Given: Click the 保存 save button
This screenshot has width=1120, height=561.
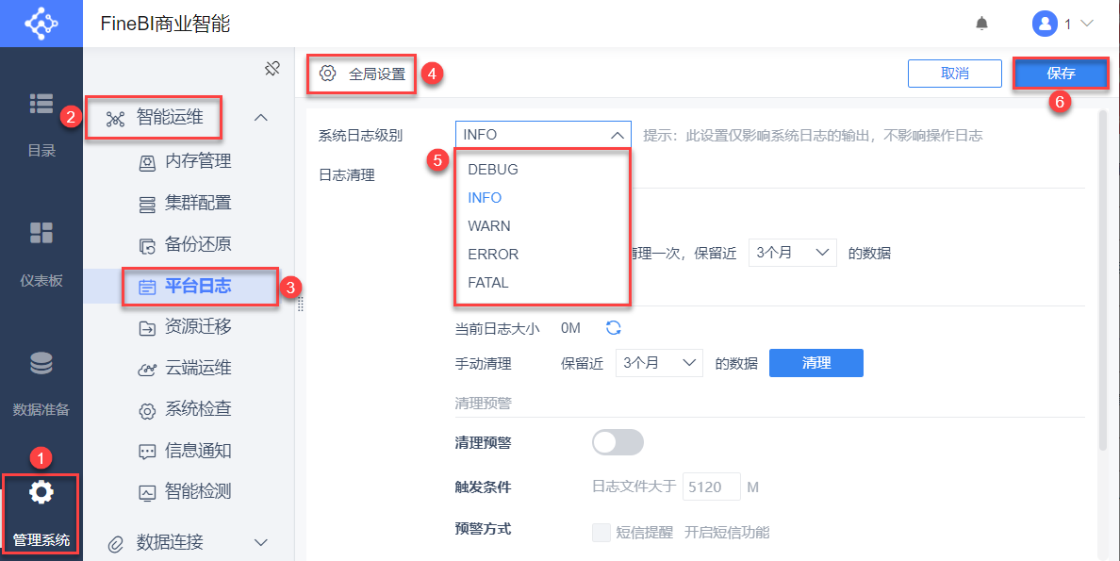Looking at the screenshot, I should 1061,74.
